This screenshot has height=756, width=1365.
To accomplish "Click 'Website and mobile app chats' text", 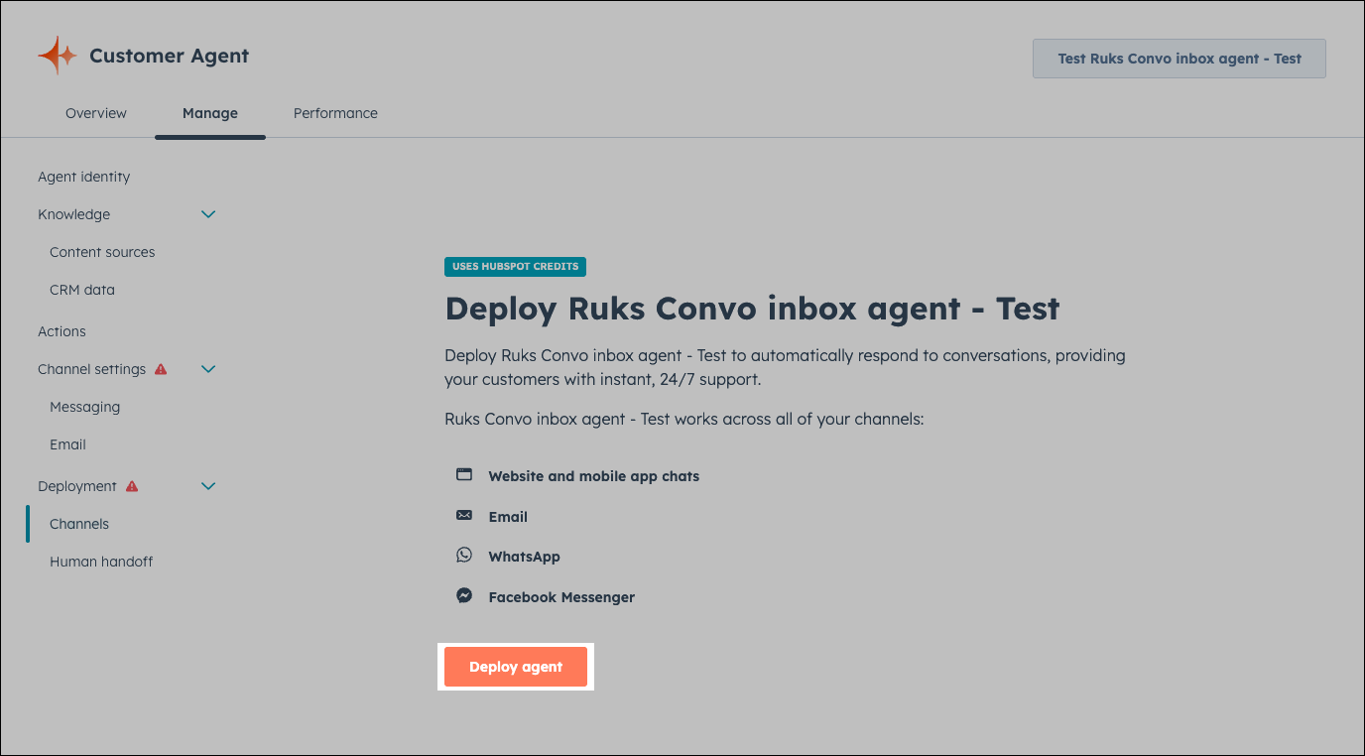I will tap(594, 476).
